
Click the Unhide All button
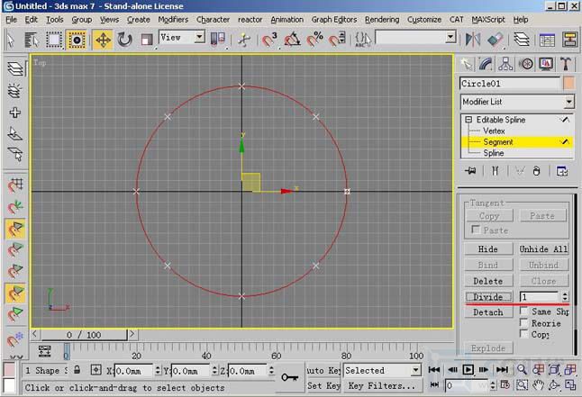544,249
